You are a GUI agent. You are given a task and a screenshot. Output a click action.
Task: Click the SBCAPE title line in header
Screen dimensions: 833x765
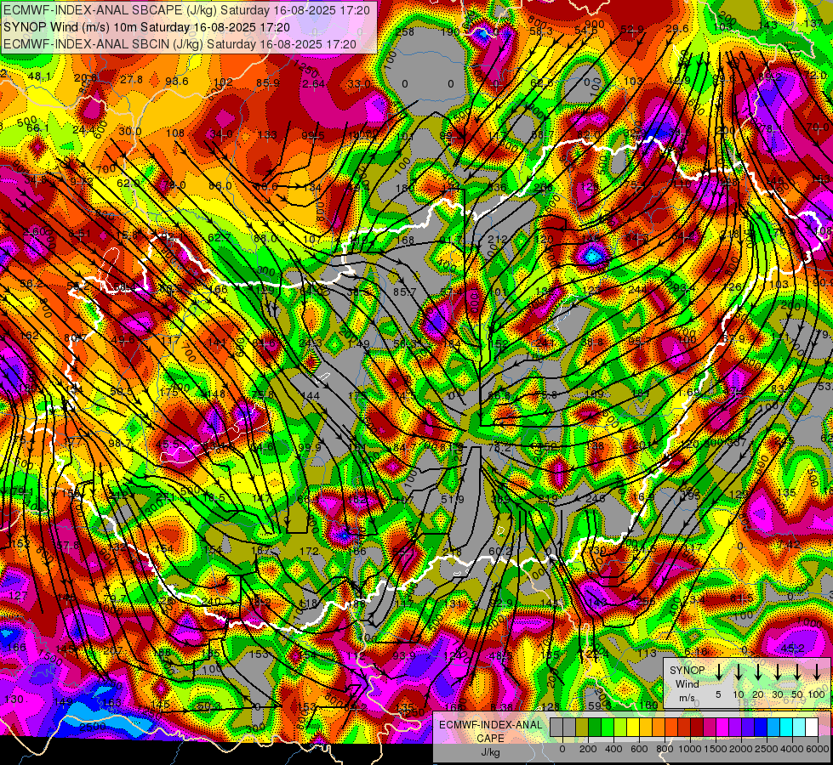(x=186, y=10)
